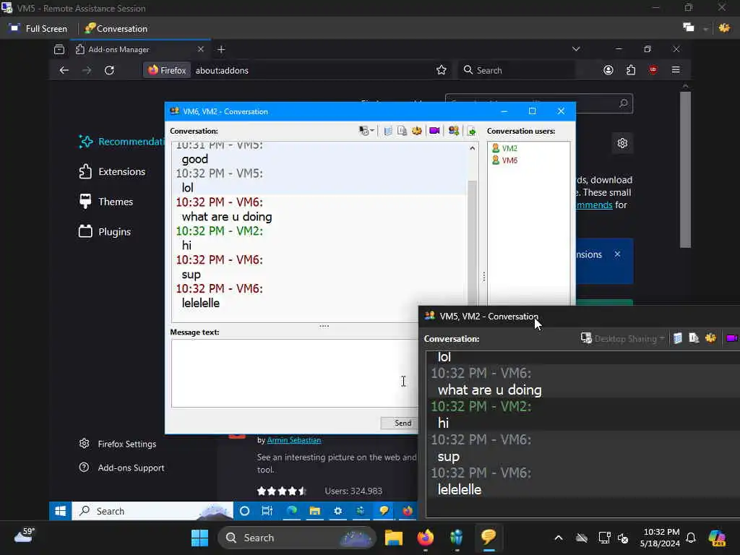Dismiss the blue extensions notice with X
Viewport: 740px width, 555px height.
pyautogui.click(x=617, y=254)
